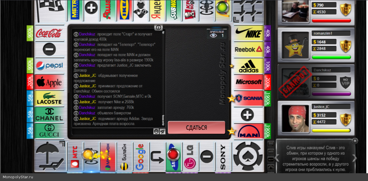Show the previous tip with left arrow

coord(277,158)
